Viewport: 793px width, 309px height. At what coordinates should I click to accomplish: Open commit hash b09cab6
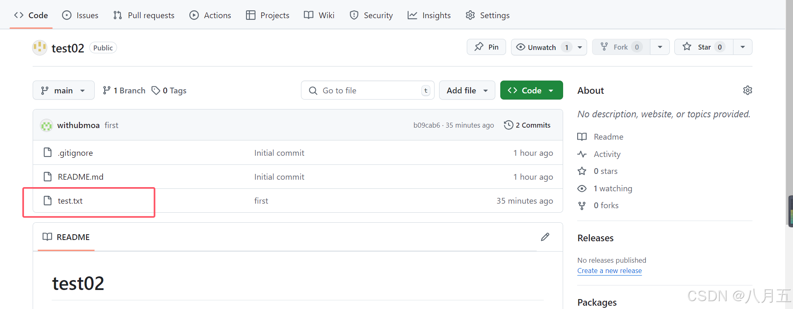coord(427,125)
